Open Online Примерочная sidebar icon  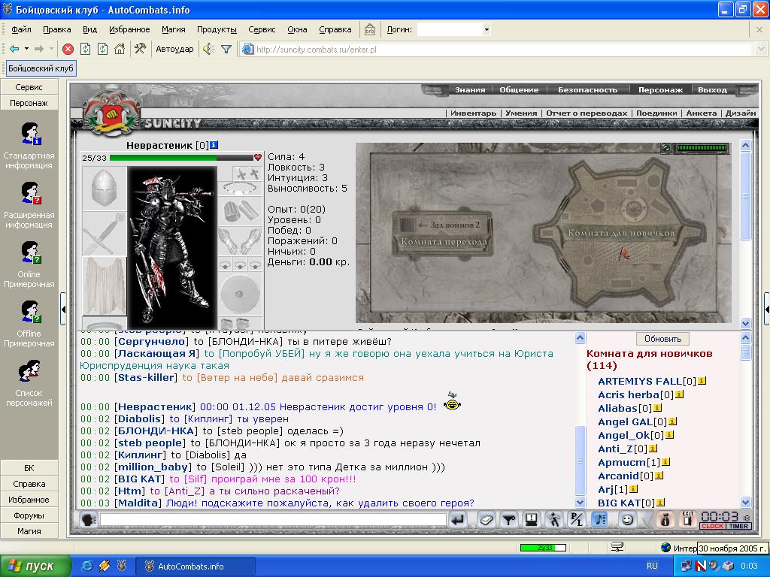click(x=30, y=252)
